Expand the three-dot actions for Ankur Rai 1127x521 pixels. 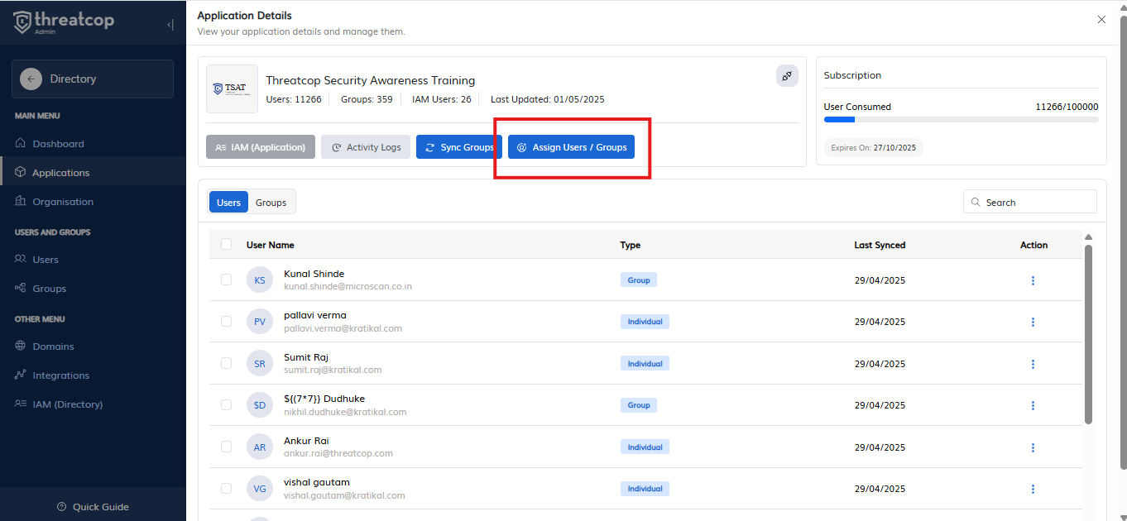pos(1033,447)
